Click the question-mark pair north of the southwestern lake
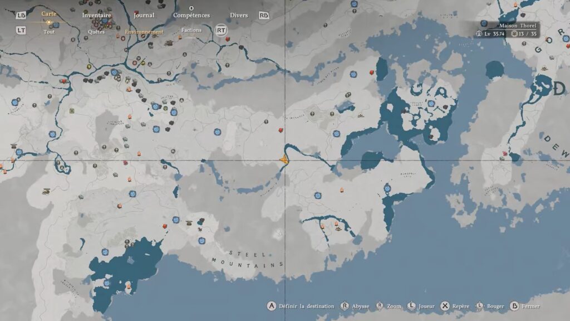The width and height of the screenshot is (570, 321). [x=129, y=243]
